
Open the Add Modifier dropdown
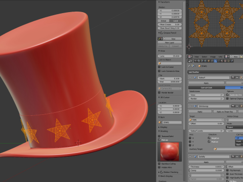point(215,72)
